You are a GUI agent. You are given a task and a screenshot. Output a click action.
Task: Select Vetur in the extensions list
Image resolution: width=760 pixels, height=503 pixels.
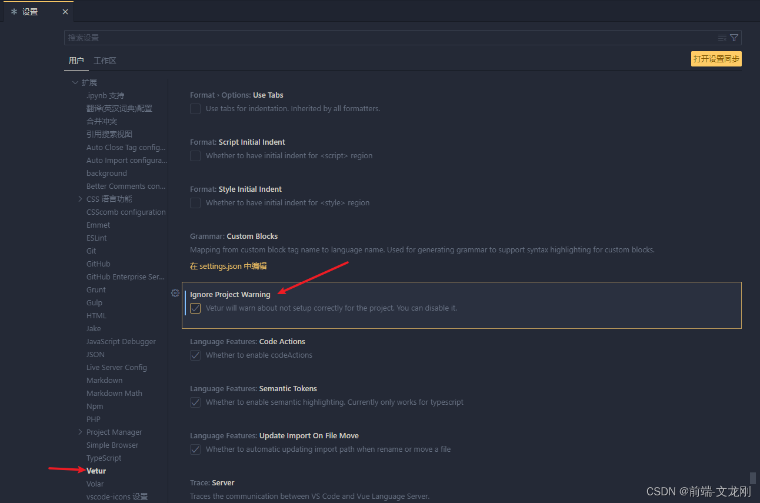96,470
